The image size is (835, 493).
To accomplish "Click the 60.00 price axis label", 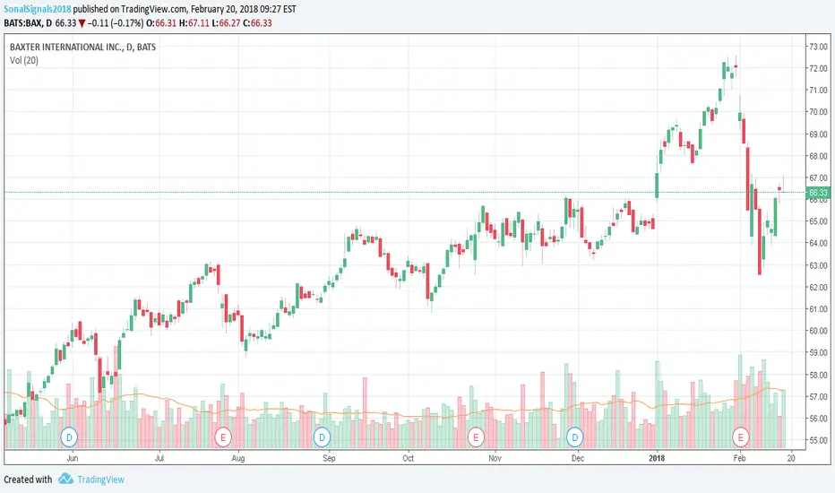I will (818, 331).
